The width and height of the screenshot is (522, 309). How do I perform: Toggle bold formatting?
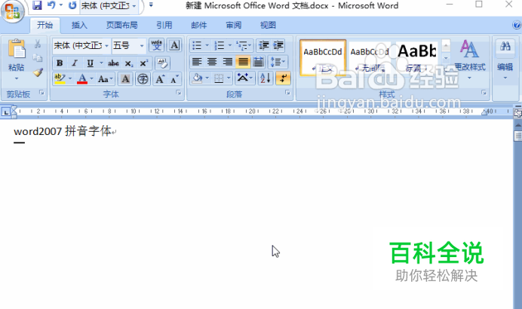point(60,63)
